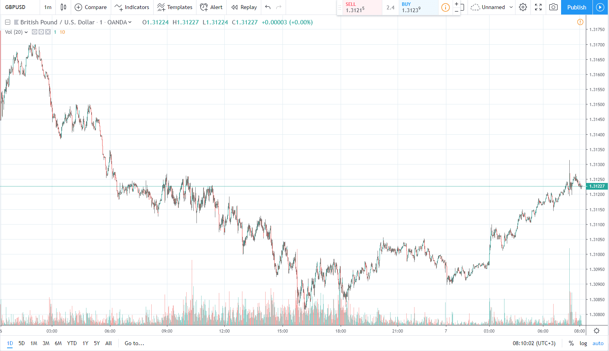Select the All date range
This screenshot has width=609, height=351.
click(108, 343)
